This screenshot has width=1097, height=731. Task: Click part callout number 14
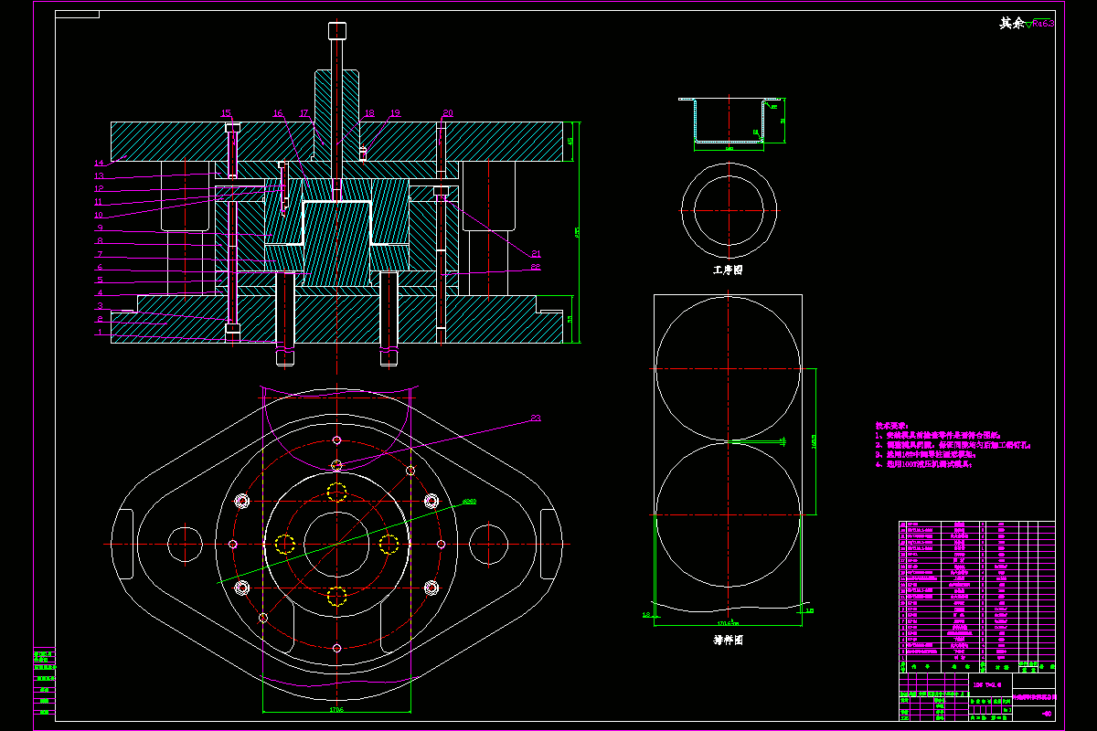99,164
